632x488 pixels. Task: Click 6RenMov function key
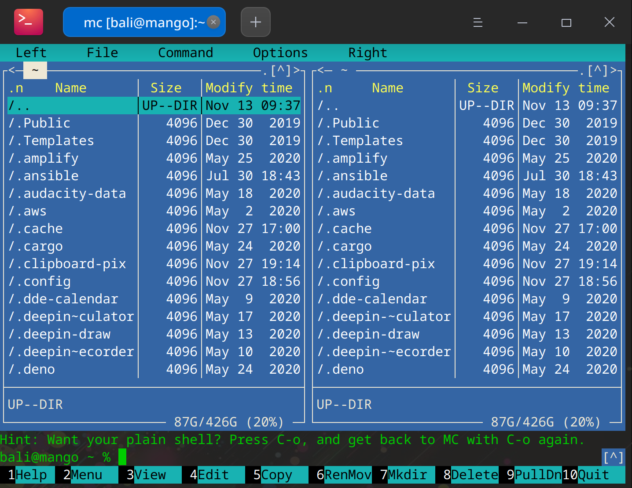tap(340, 475)
